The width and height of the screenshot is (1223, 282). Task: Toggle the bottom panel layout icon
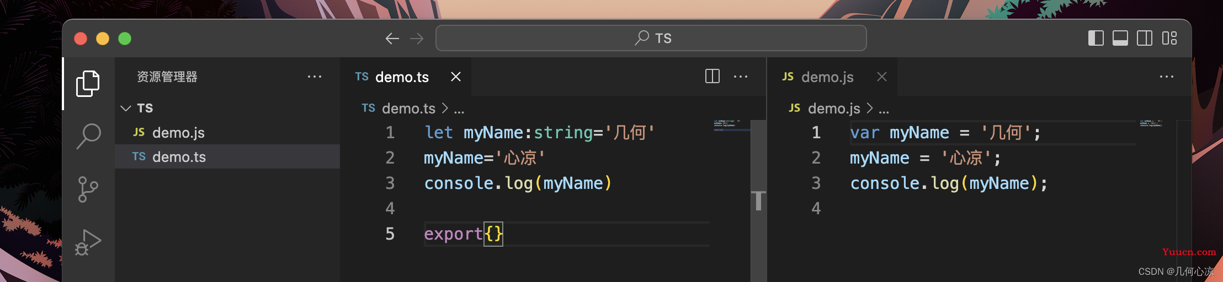[1120, 38]
